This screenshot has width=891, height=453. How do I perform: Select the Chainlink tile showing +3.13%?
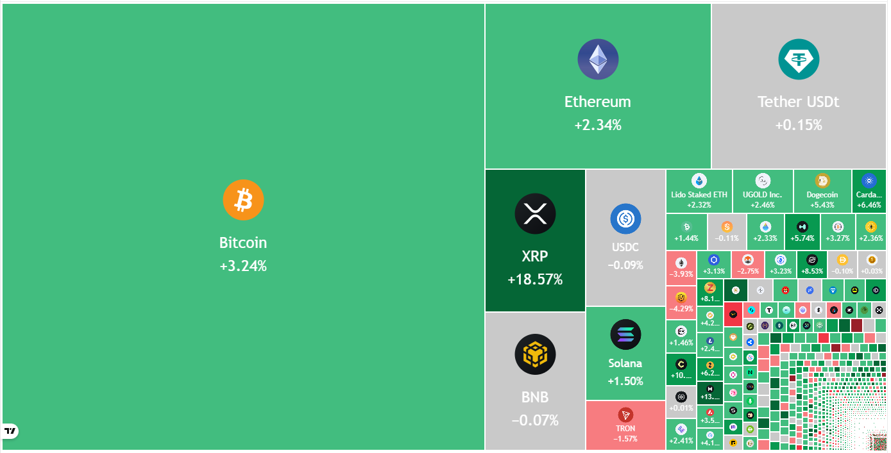pos(714,265)
